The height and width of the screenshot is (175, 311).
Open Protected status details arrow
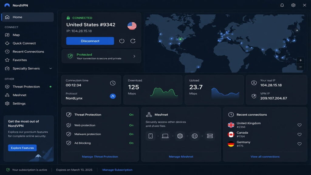click(134, 56)
